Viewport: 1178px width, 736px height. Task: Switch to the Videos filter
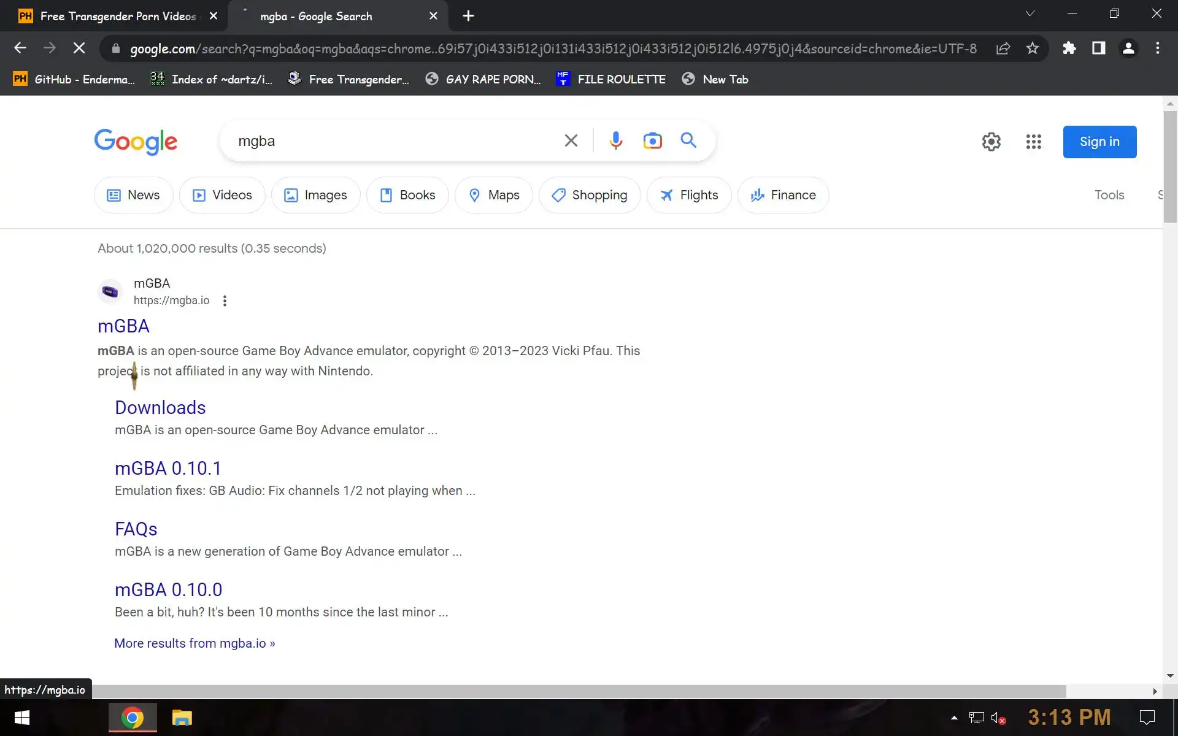[x=222, y=195]
